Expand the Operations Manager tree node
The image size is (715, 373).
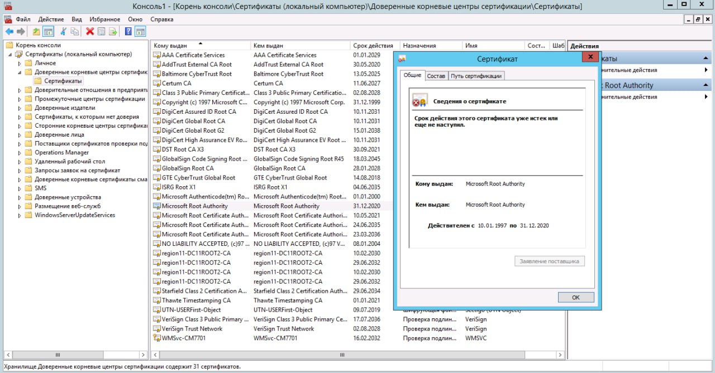20,153
